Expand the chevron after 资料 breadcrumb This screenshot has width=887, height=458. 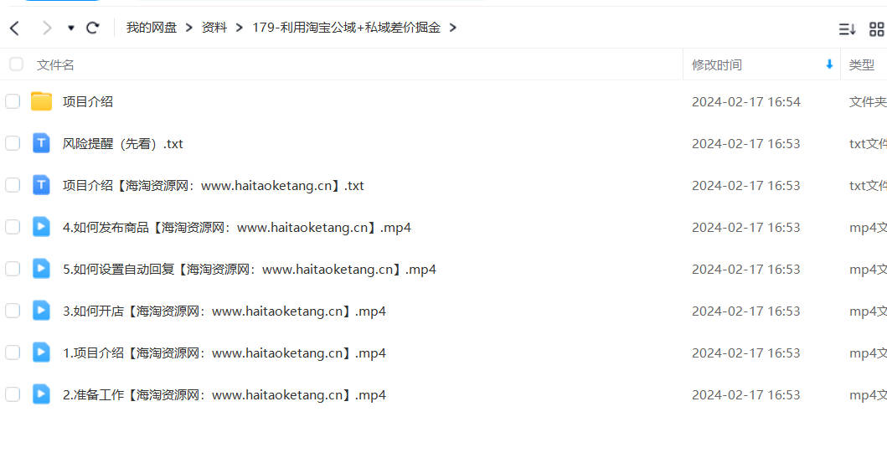[240, 28]
